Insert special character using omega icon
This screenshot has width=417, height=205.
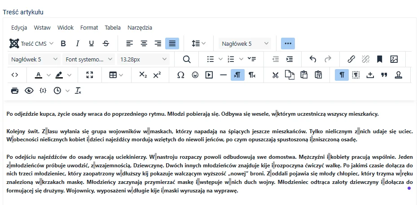[180, 75]
